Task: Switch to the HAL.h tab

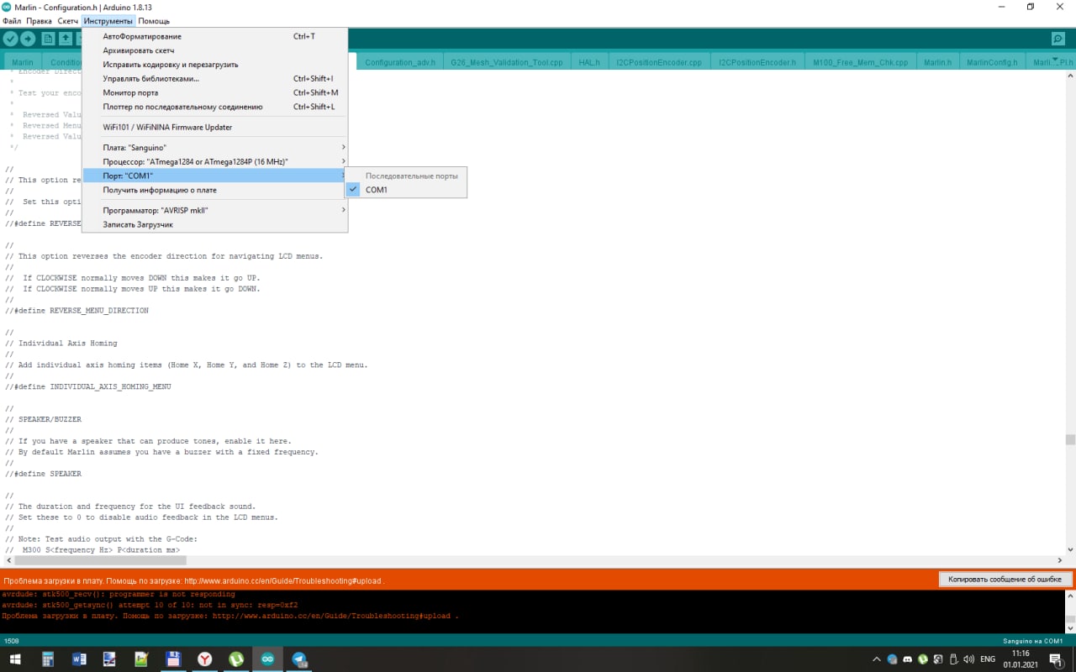Action: 589,62
